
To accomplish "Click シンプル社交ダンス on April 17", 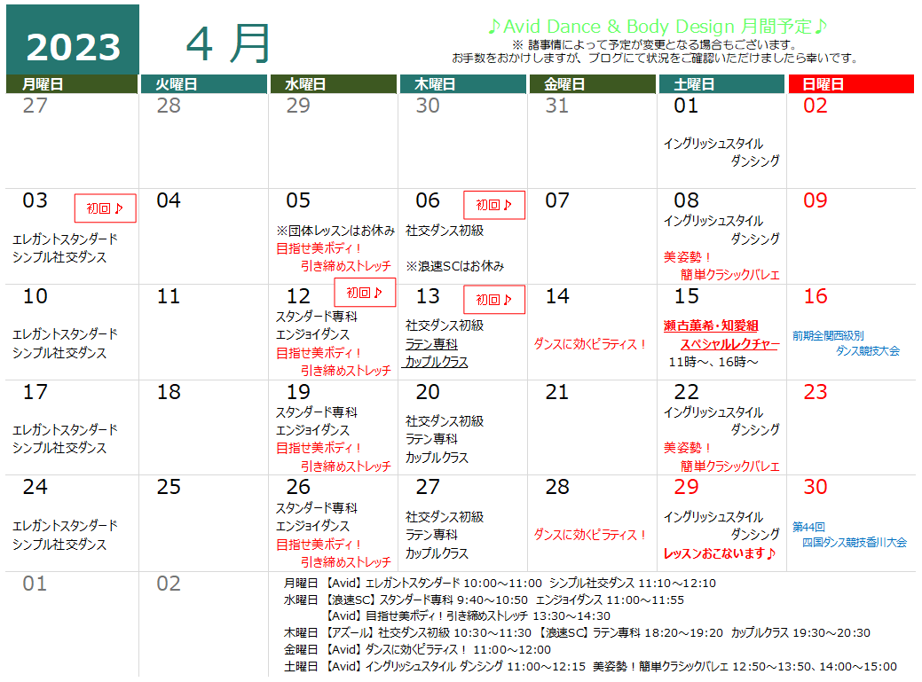I will click(x=59, y=448).
